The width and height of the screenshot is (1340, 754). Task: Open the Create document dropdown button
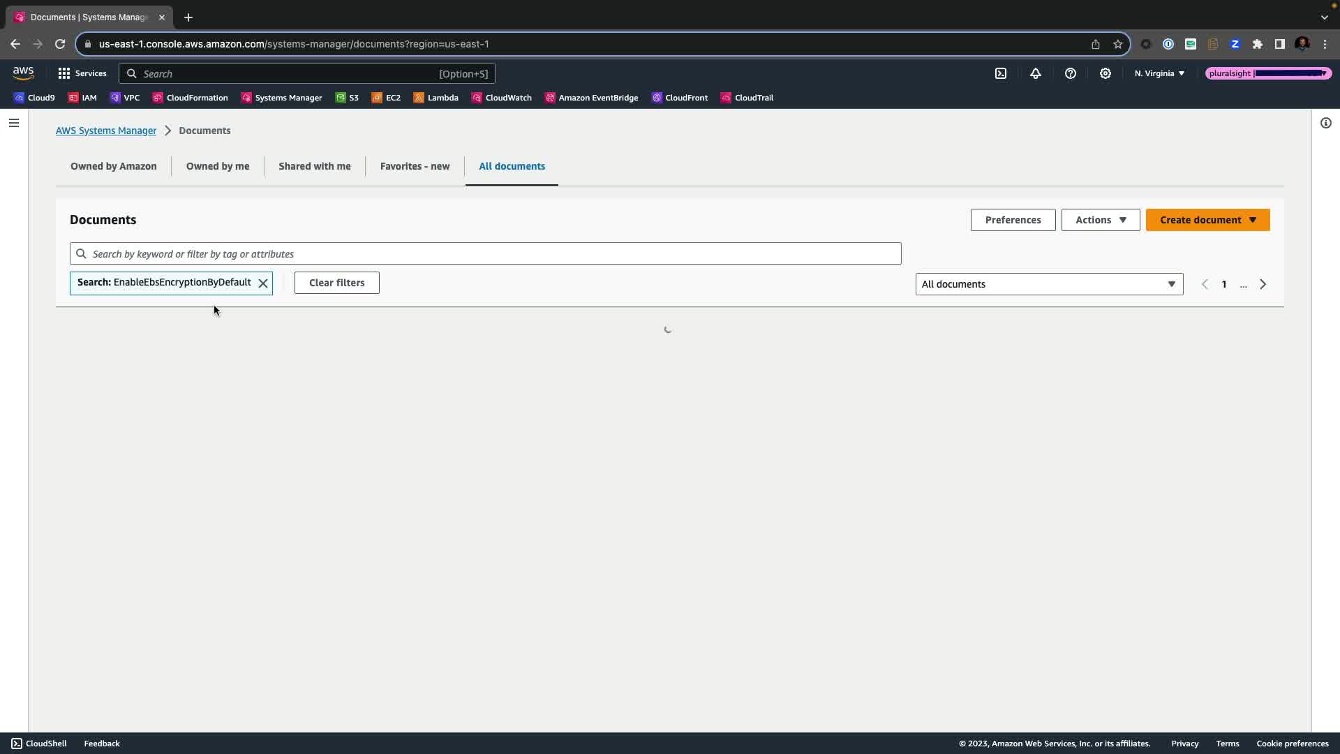1207,220
